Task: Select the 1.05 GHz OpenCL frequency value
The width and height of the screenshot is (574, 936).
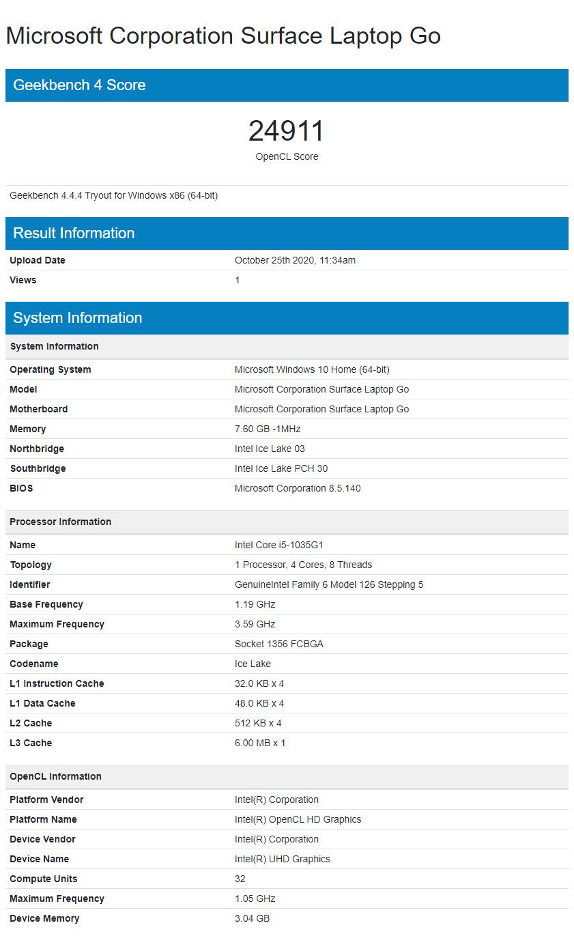Action: (x=255, y=898)
